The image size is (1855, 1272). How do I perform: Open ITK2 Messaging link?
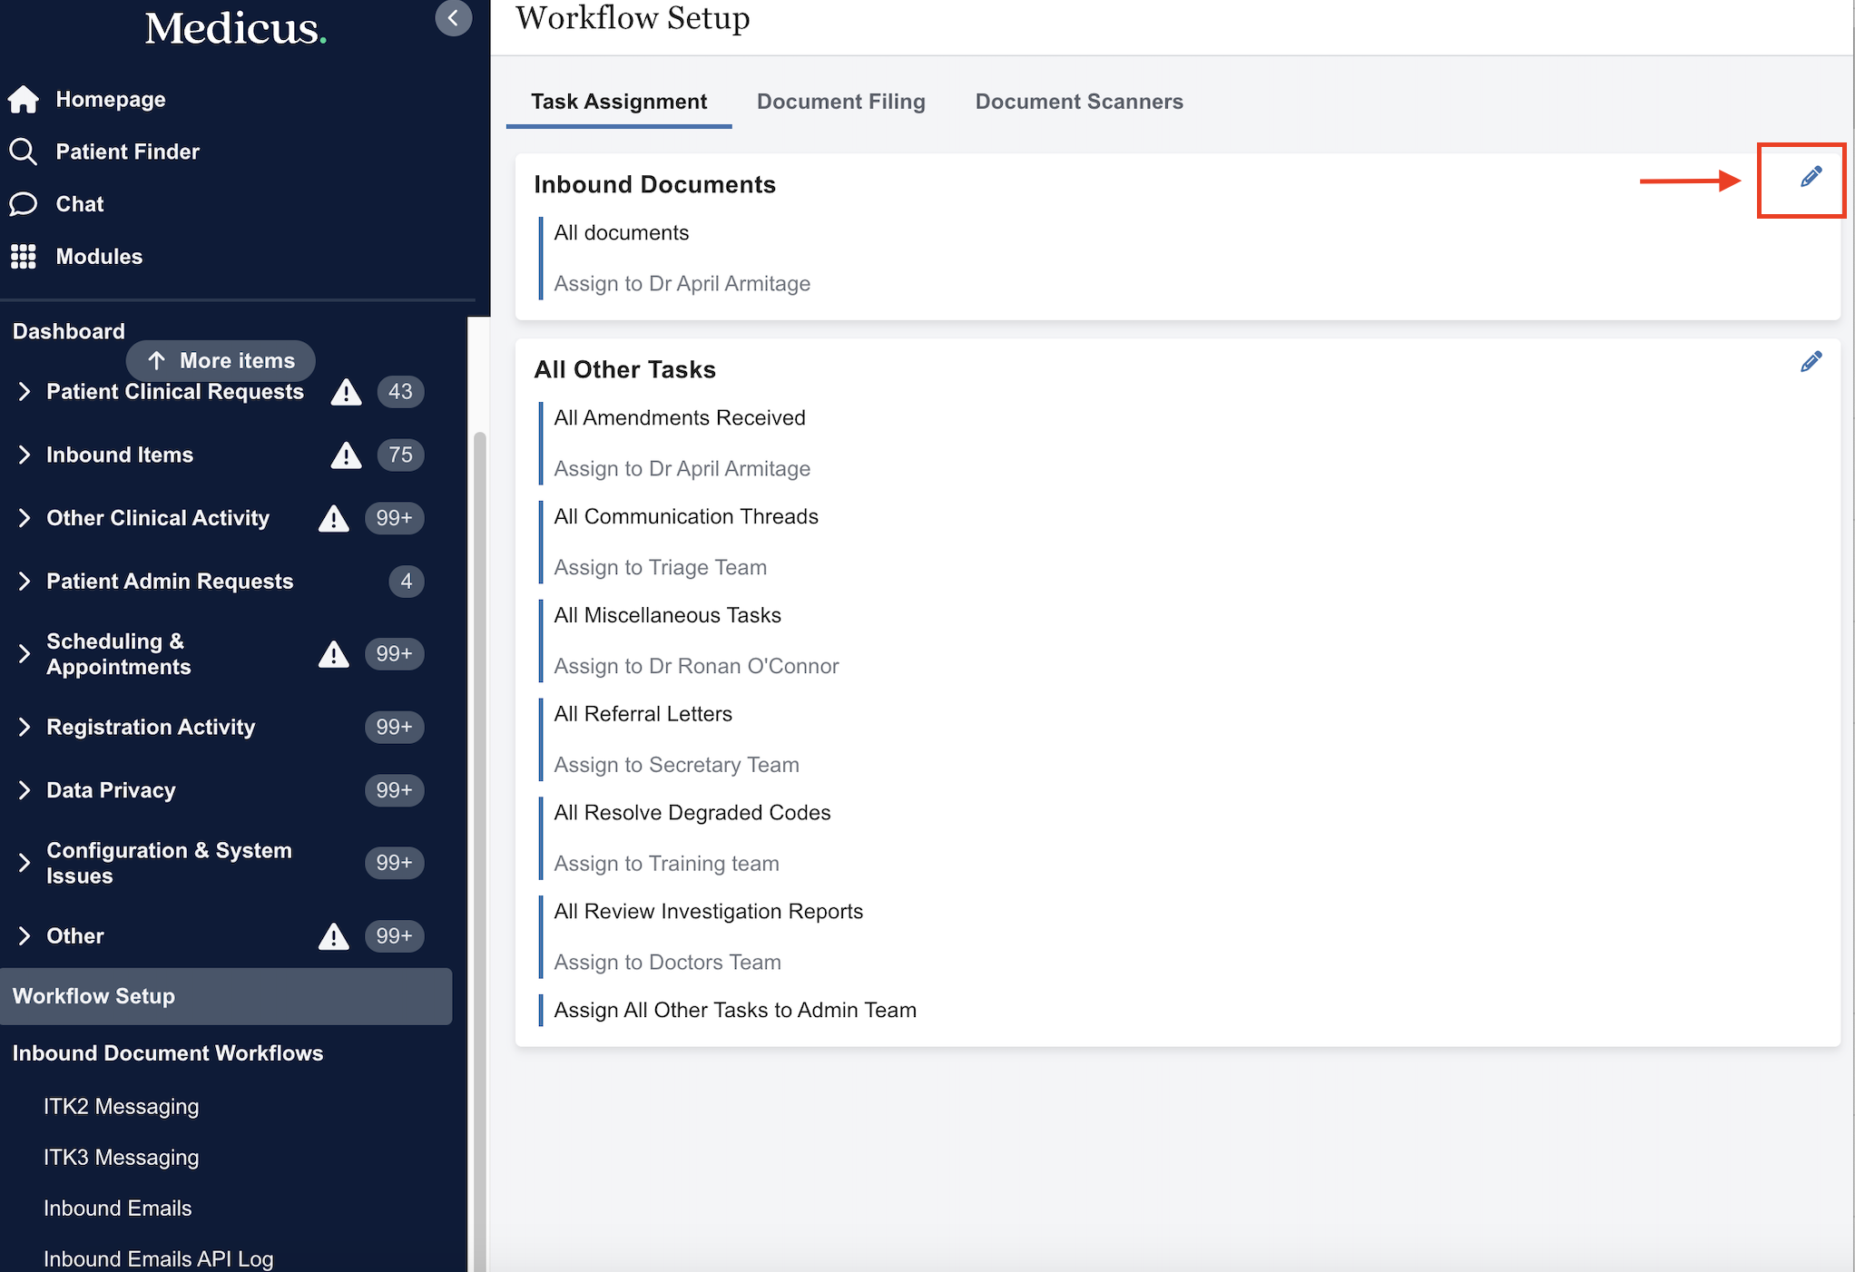click(x=121, y=1107)
